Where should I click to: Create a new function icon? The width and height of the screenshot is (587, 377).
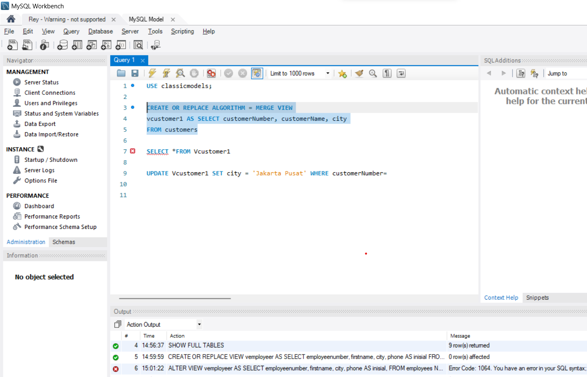(x=121, y=45)
